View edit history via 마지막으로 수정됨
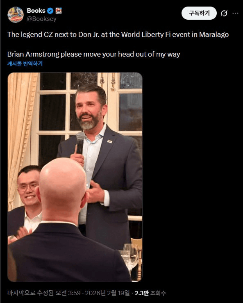243x303 pixels. 30,293
